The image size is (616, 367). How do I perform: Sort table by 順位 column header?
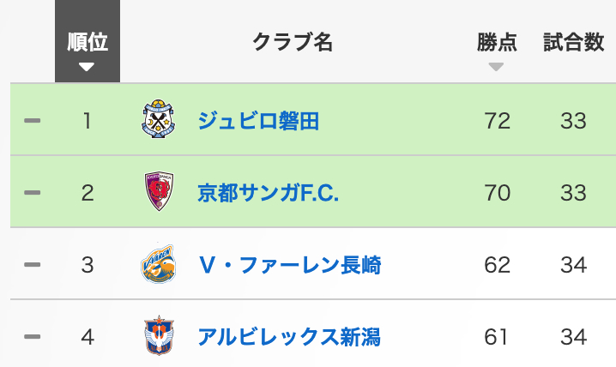(x=87, y=42)
